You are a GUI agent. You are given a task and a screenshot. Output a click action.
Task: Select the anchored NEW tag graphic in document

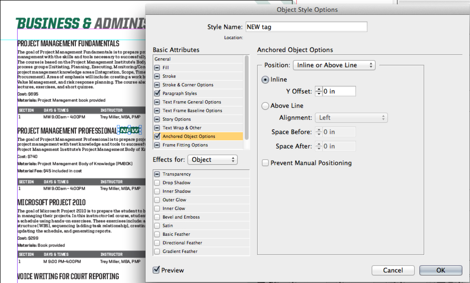click(130, 130)
